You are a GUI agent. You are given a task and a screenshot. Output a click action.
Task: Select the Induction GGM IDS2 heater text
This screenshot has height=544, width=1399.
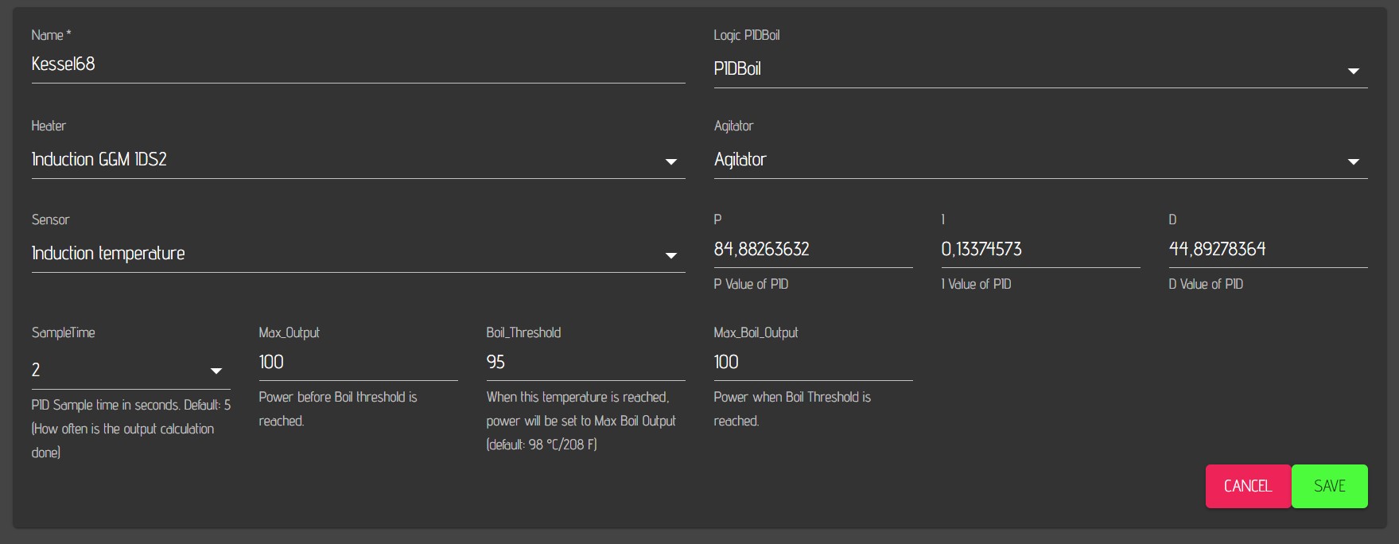99,160
